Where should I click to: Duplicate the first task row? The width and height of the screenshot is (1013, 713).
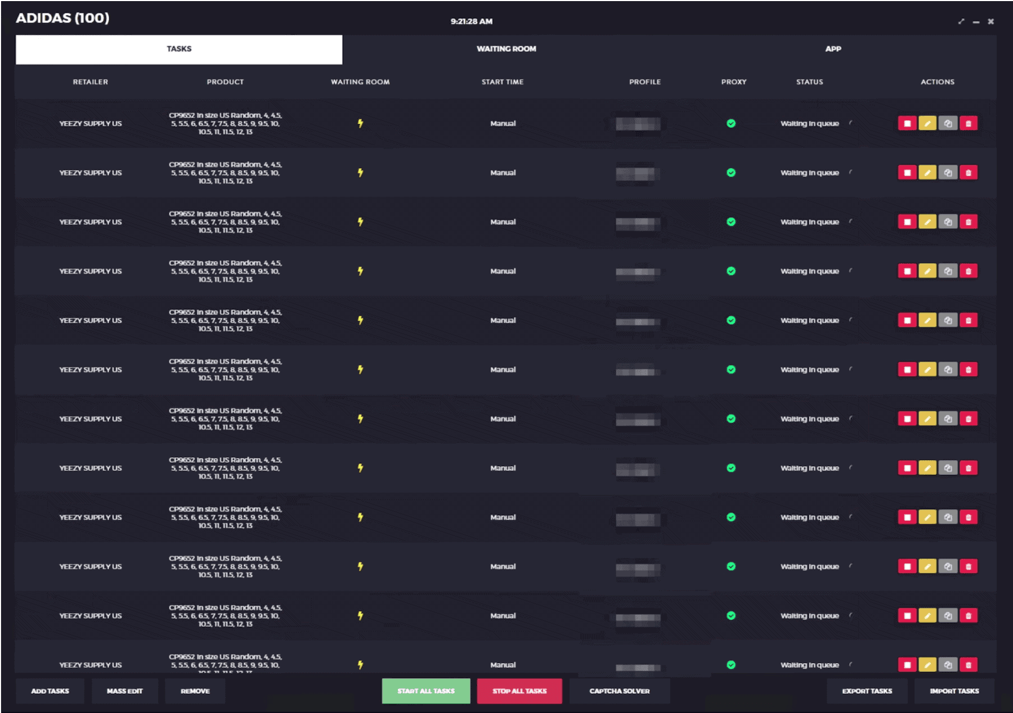(x=948, y=123)
